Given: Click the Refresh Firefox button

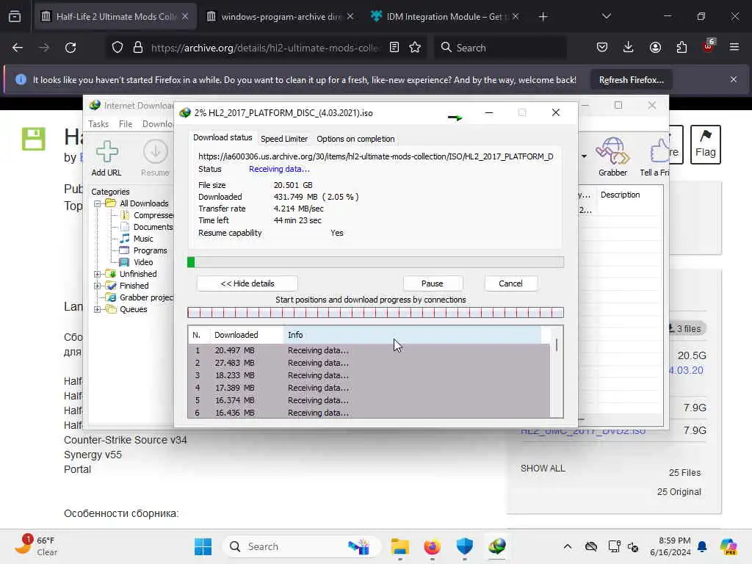Looking at the screenshot, I should (x=631, y=80).
